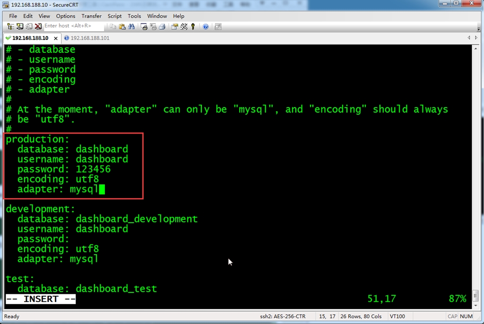Open SecureCRT Help with the question mark icon
Image resolution: width=484 pixels, height=324 pixels.
pyautogui.click(x=206, y=27)
